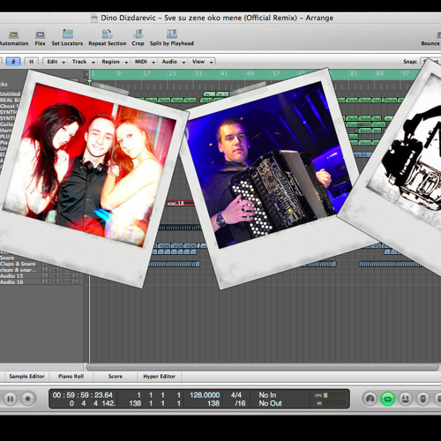Open the Snap dropdown
441x441 pixels.
pos(430,62)
